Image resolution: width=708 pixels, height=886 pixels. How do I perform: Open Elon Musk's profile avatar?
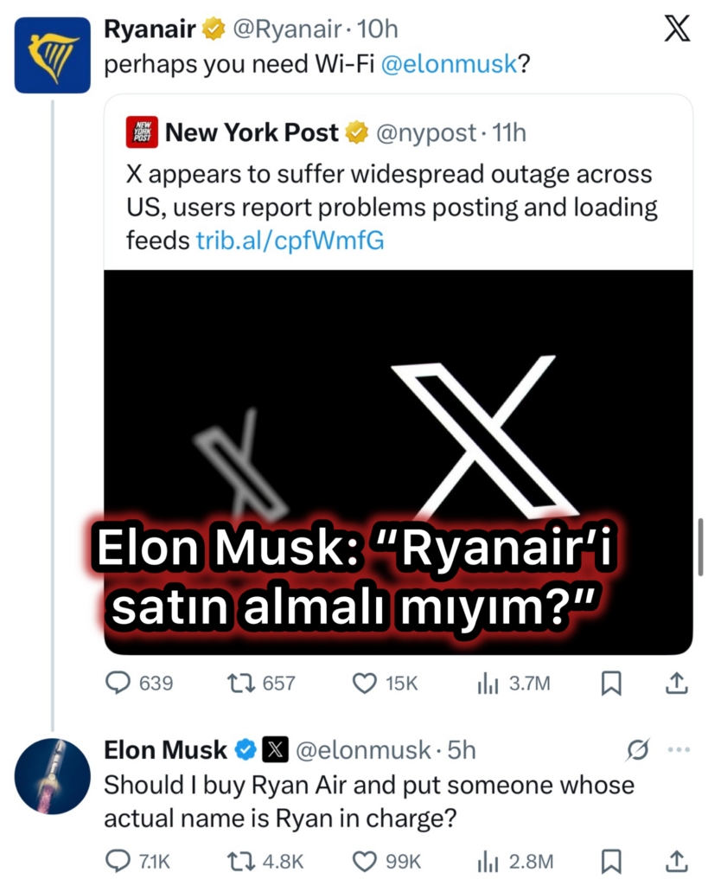[53, 776]
